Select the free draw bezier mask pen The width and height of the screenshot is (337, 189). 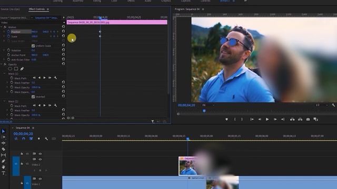pos(22,69)
